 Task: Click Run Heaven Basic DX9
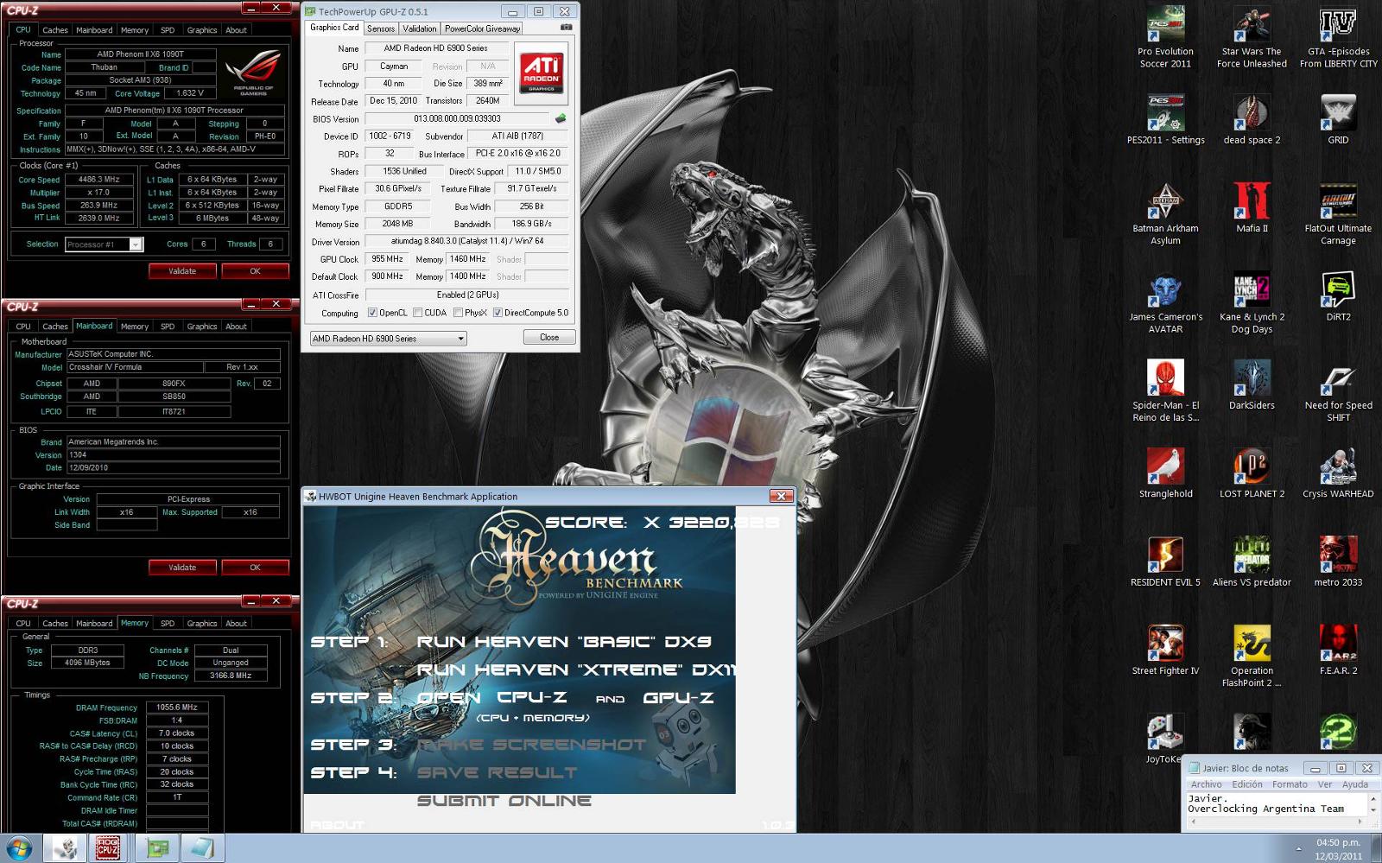click(564, 642)
